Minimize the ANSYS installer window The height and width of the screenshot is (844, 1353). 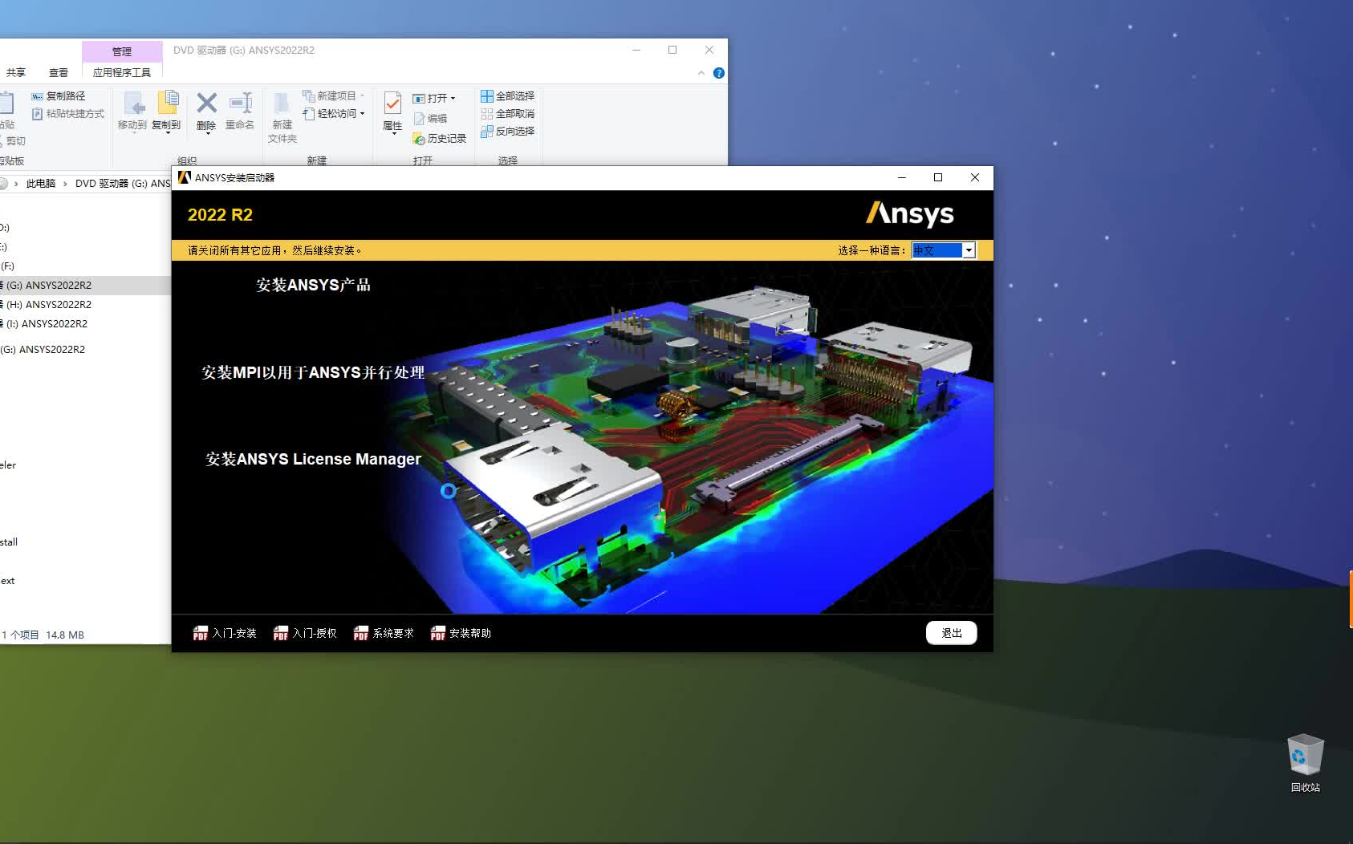point(901,177)
